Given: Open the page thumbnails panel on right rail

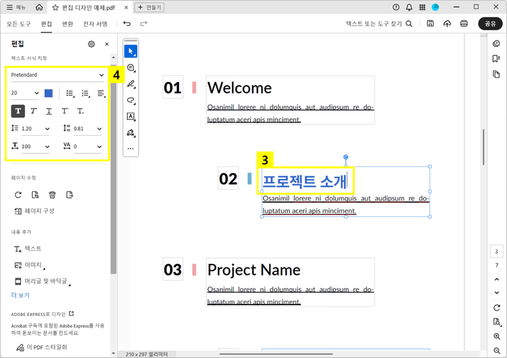Looking at the screenshot, I should [x=496, y=74].
